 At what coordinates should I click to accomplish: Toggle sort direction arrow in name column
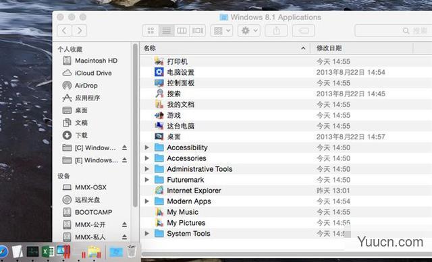pos(303,48)
